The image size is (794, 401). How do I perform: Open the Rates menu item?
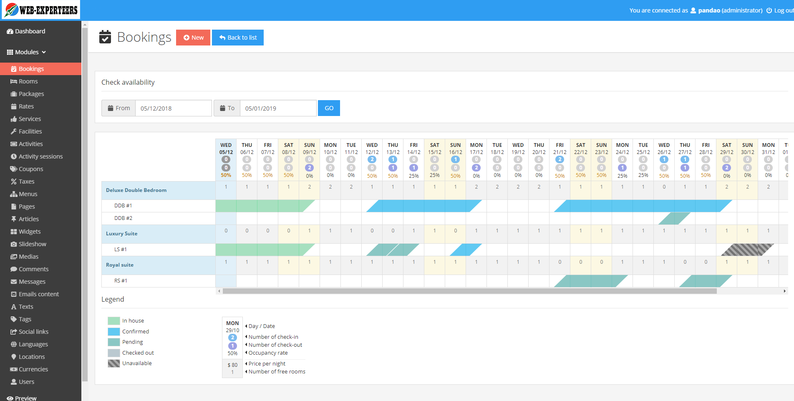(x=26, y=106)
